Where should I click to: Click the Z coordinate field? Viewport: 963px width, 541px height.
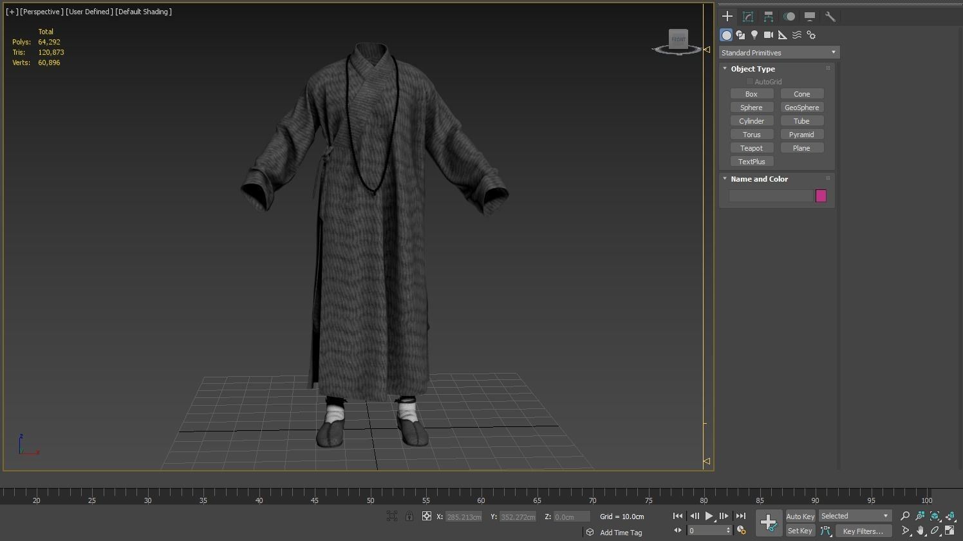pos(572,517)
